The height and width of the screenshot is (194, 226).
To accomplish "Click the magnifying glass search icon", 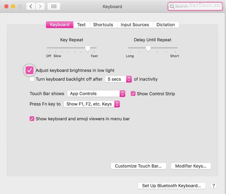I will [x=172, y=6].
